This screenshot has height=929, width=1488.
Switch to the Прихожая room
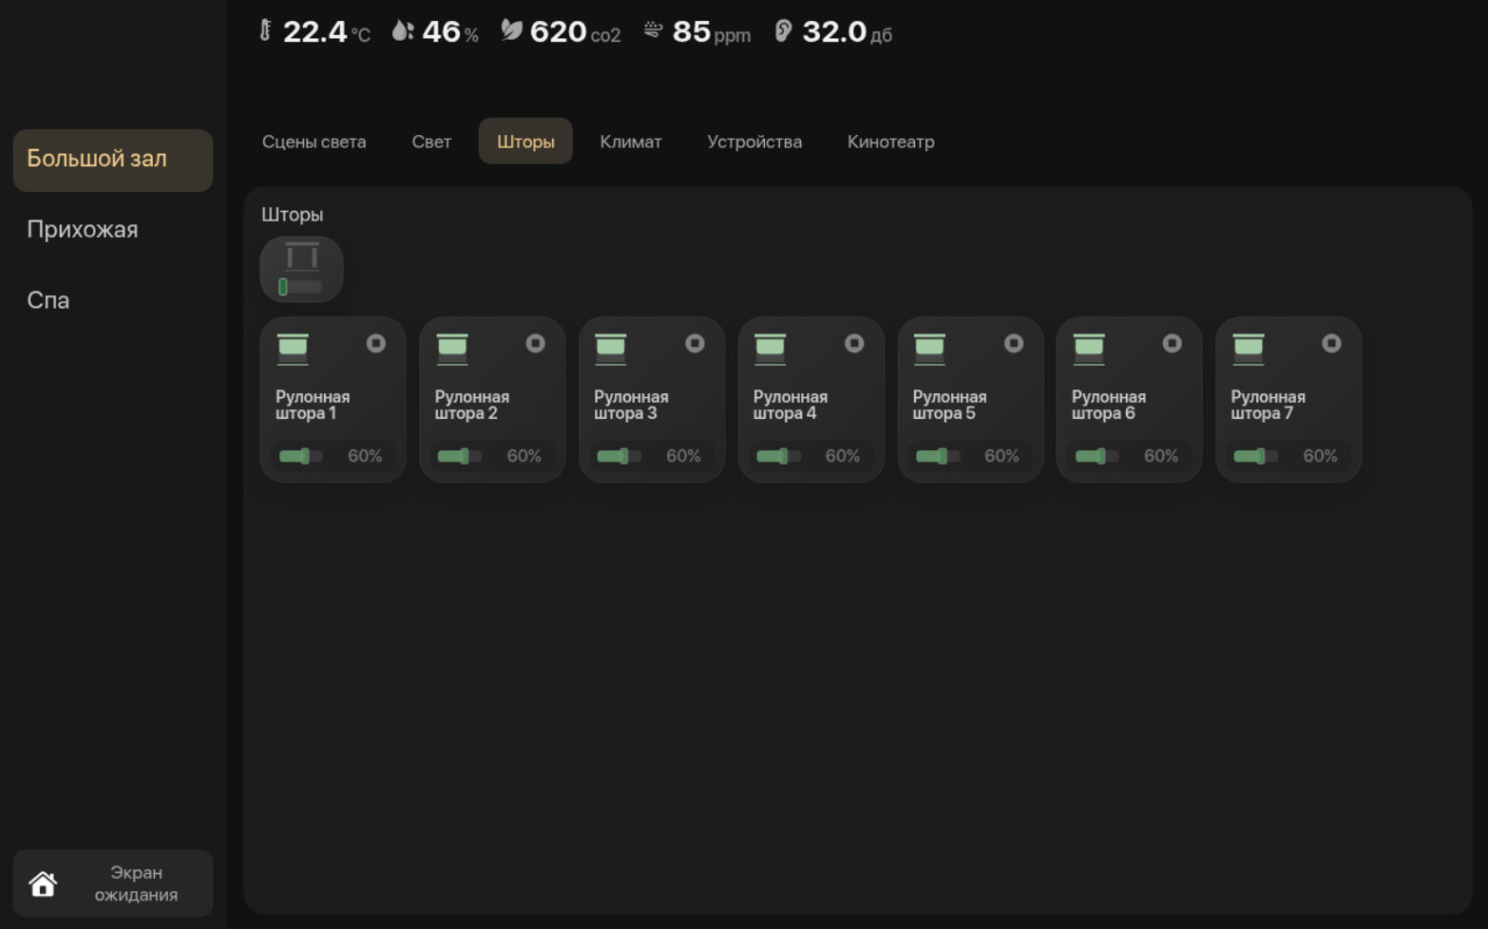(x=113, y=230)
